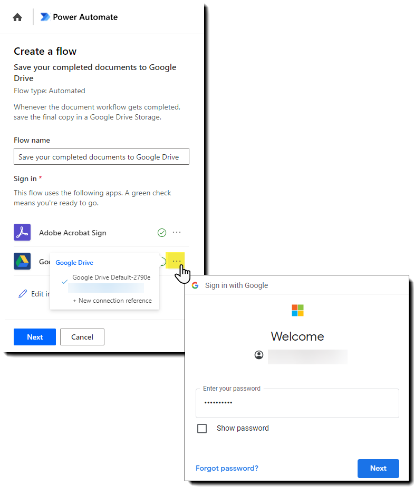The width and height of the screenshot is (414, 487).
Task: Choose + New connection reference
Action: 112,301
